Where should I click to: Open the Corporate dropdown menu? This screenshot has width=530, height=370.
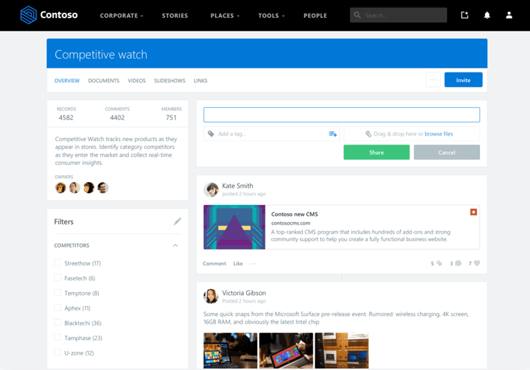click(x=121, y=15)
